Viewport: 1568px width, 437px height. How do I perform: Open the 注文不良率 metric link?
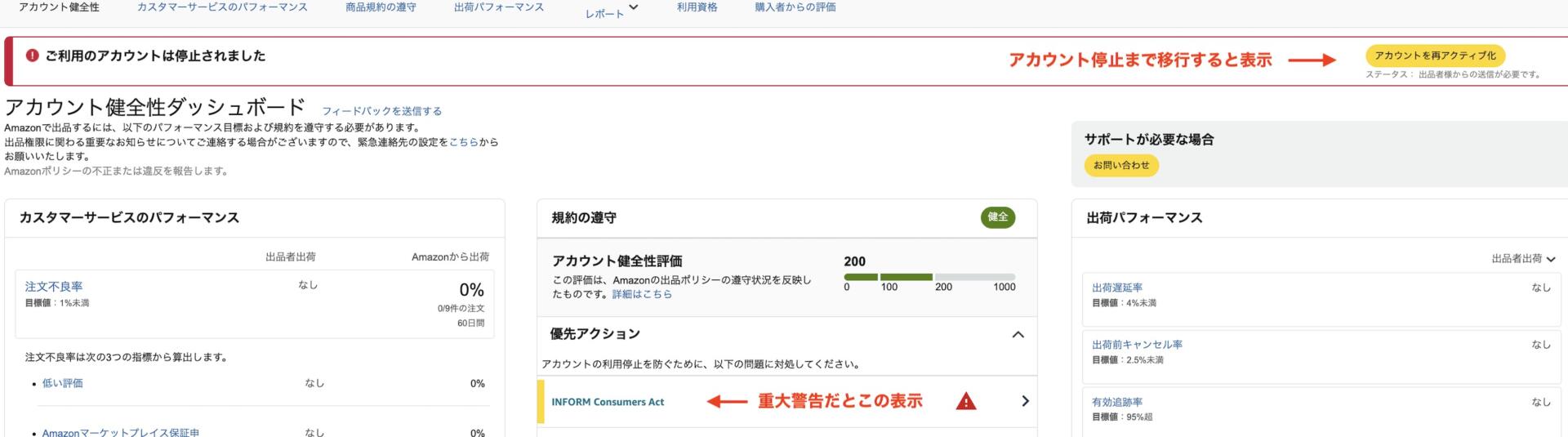53,287
